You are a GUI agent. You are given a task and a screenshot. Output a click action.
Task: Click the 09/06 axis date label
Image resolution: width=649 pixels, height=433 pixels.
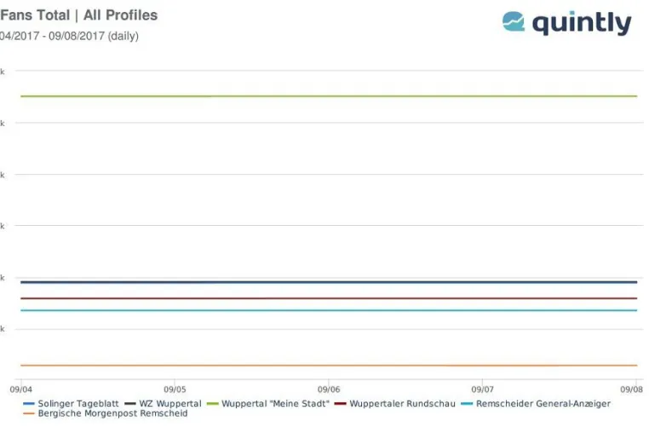coord(329,390)
